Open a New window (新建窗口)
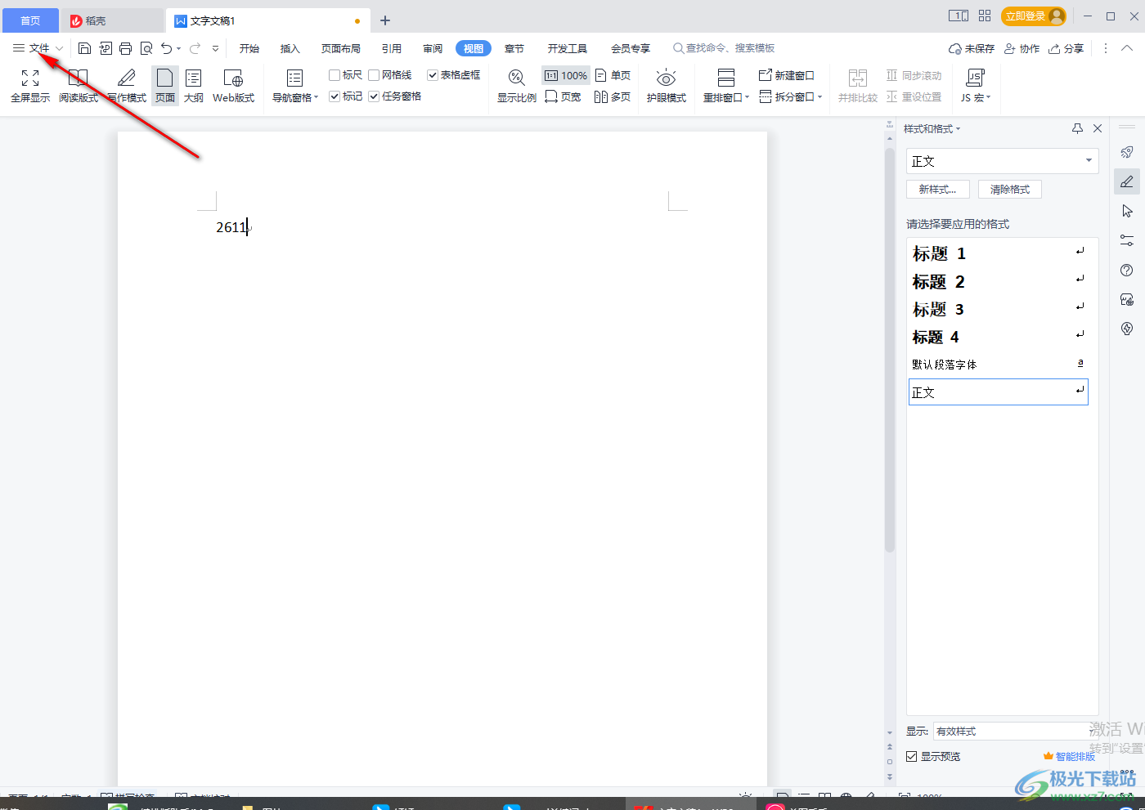The image size is (1145, 810). coord(787,75)
